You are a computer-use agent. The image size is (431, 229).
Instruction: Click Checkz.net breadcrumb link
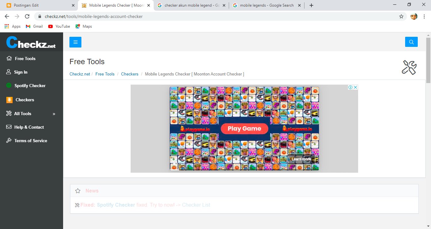pyautogui.click(x=80, y=74)
